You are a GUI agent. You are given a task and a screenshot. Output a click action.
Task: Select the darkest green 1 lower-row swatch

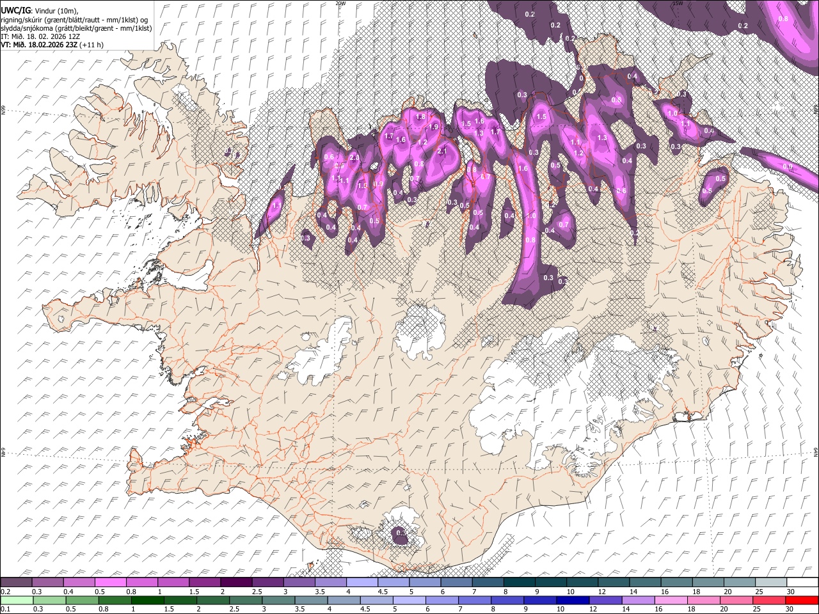(148, 600)
